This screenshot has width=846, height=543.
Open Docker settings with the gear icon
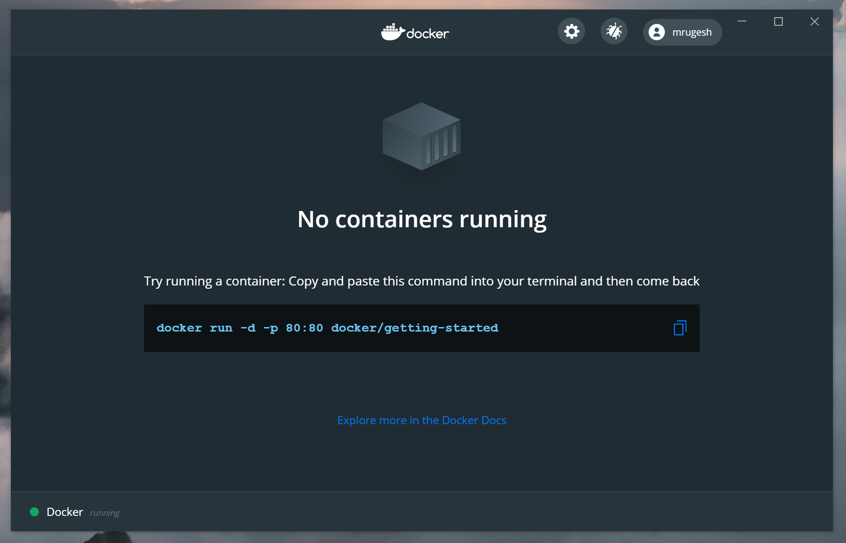571,32
